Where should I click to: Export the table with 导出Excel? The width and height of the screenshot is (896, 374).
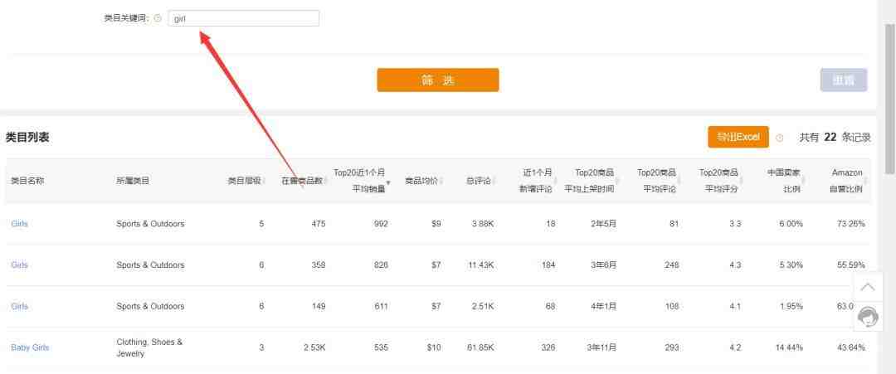[x=738, y=137]
